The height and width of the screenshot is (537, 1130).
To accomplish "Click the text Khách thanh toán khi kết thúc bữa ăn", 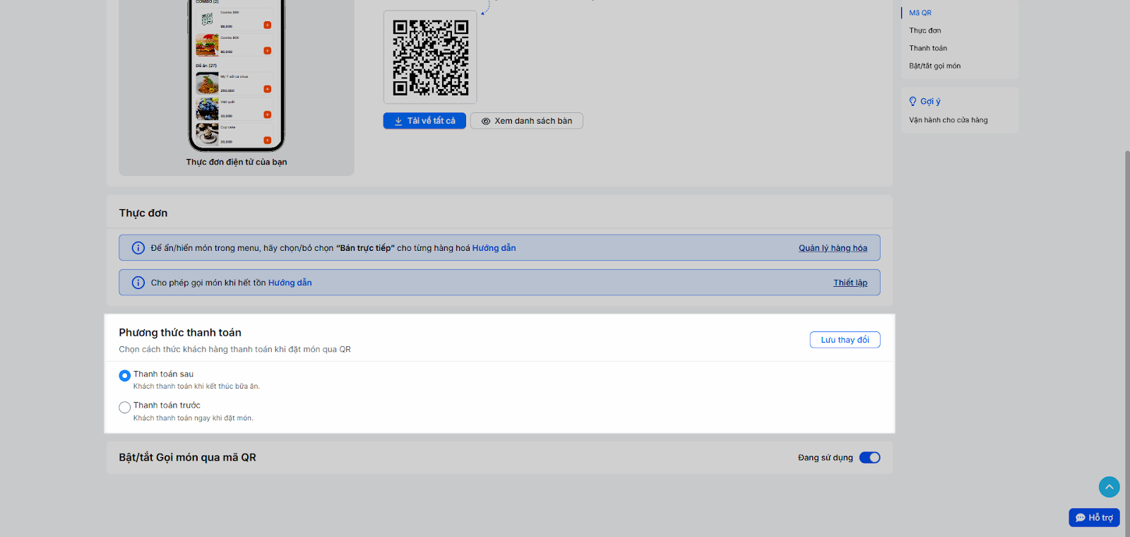I will coord(196,386).
